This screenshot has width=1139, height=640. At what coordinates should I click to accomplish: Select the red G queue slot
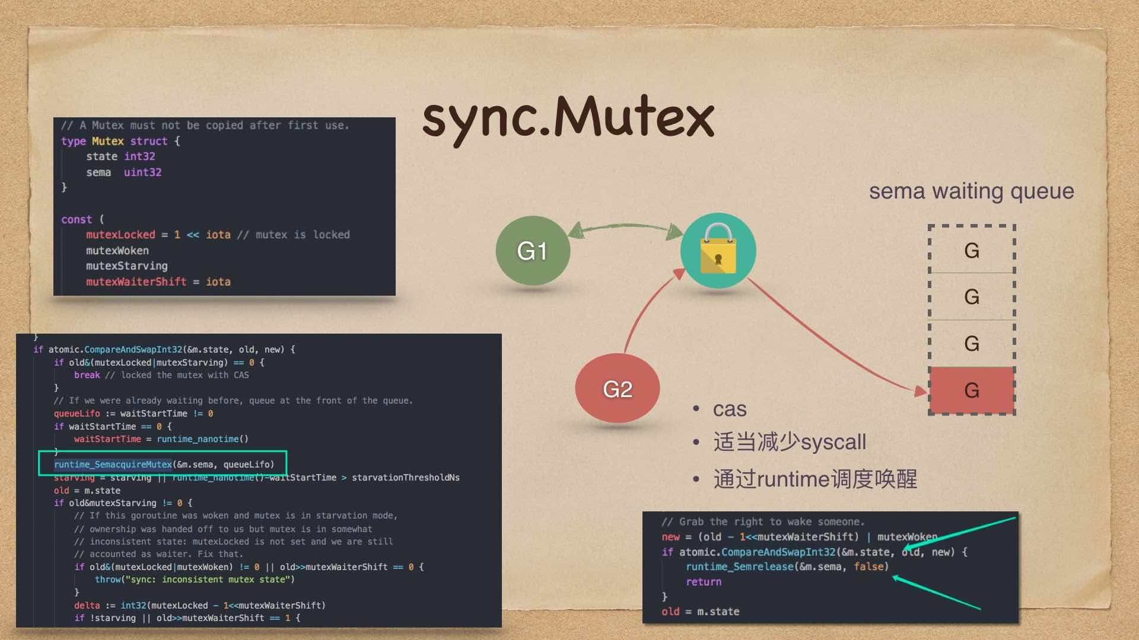[x=972, y=390]
